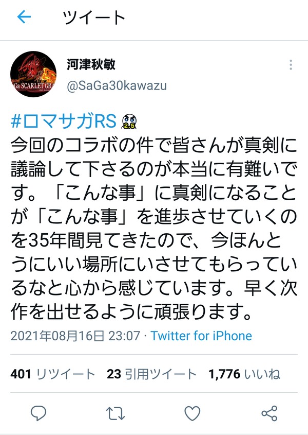View the 401 リツイート list
This screenshot has width=308, height=435.
[x=53, y=374]
